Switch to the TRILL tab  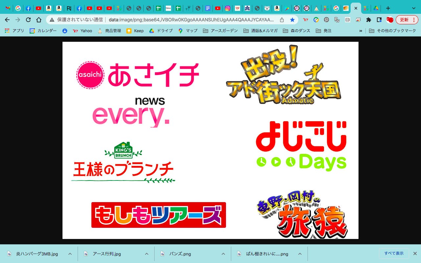[168, 8]
